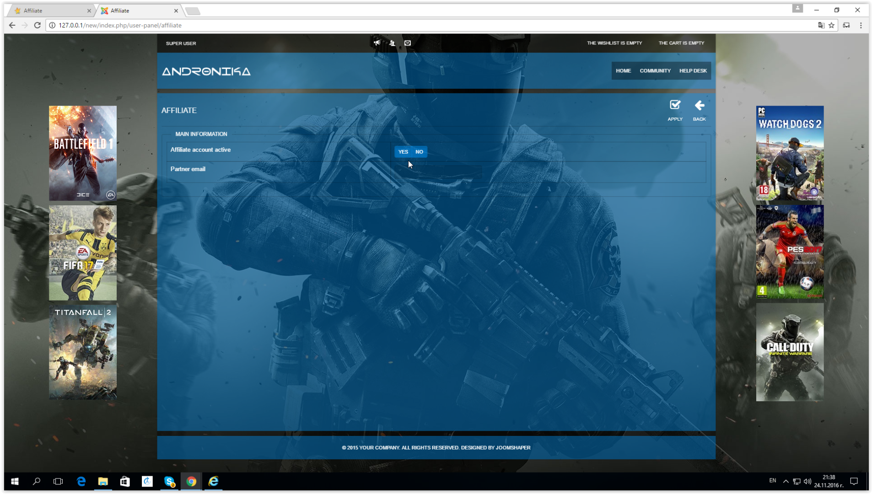Image resolution: width=872 pixels, height=494 pixels.
Task: Reload the page with refresh icon
Action: (x=38, y=25)
